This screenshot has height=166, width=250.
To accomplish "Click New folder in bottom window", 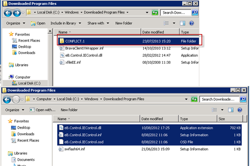I will click(x=69, y=110).
